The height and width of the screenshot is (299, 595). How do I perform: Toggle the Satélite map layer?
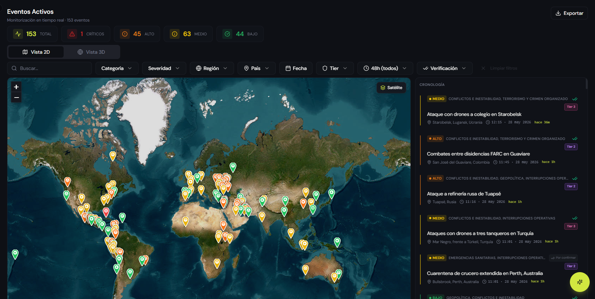pos(391,88)
